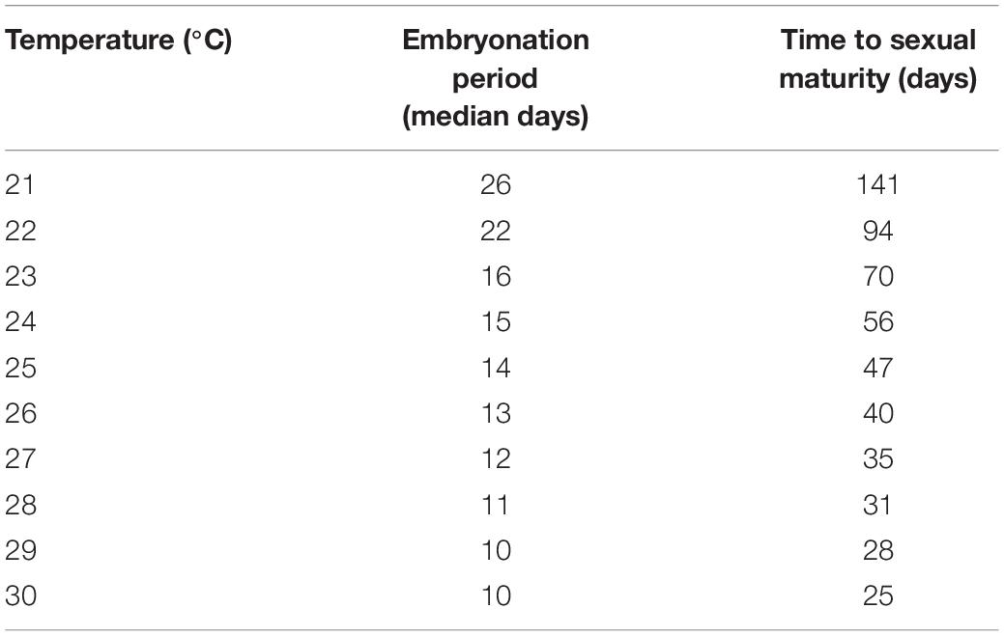The width and height of the screenshot is (1004, 636).
Task: Click the sexual maturity value 94
Action: pos(878,231)
